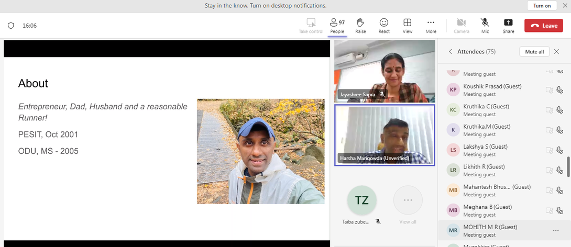Open the React emoji menu
The width and height of the screenshot is (571, 247).
point(384,26)
